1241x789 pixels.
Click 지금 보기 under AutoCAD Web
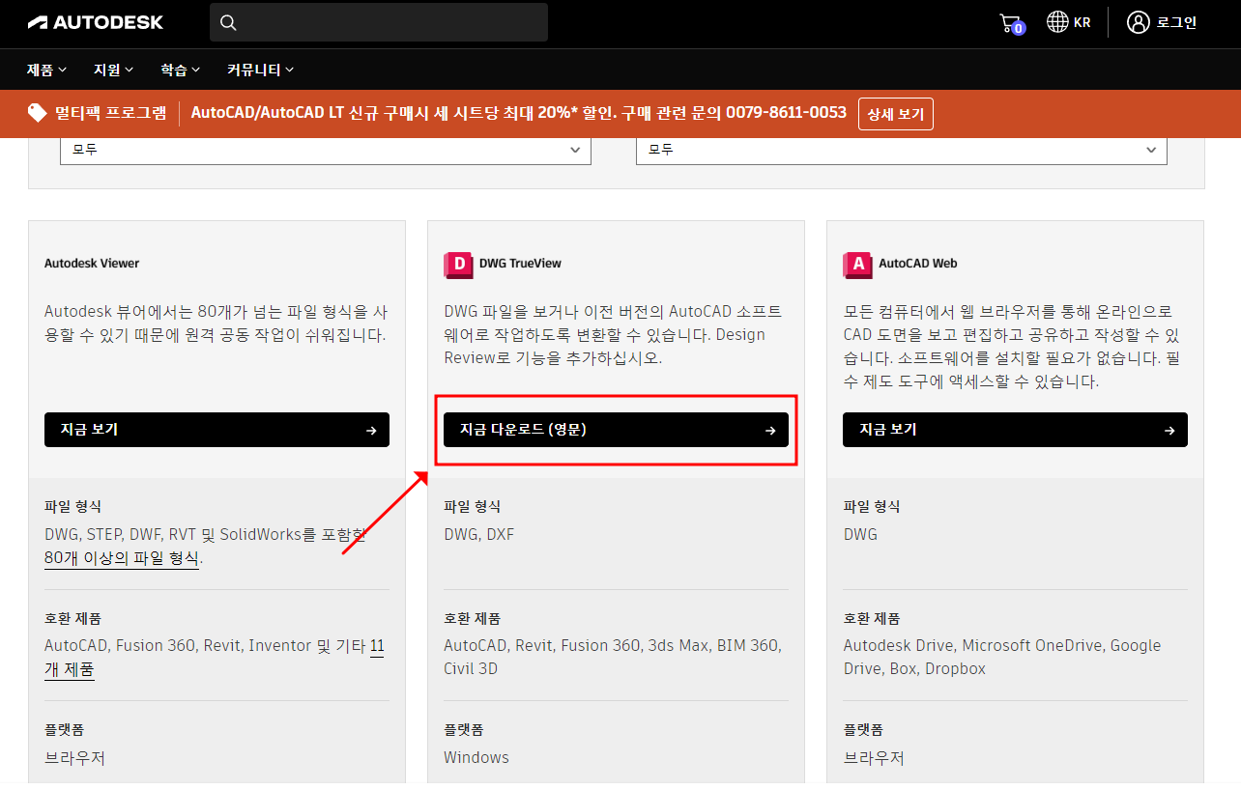[1015, 430]
